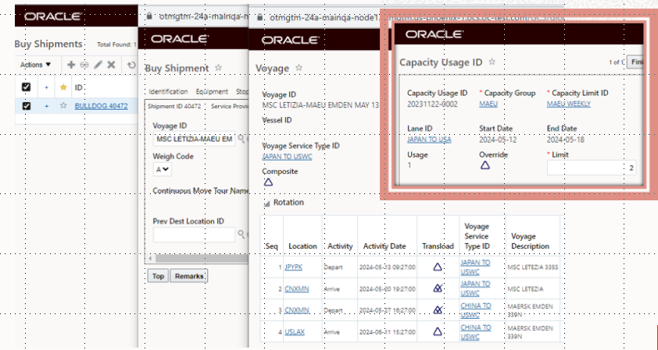658x350 pixels.
Task: Click lock icon in Buy Shipment window address bar
Action: 149,16
